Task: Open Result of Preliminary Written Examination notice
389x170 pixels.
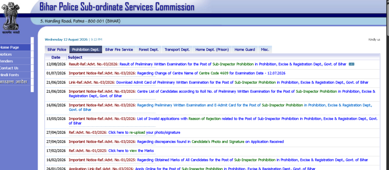Action: point(207,64)
